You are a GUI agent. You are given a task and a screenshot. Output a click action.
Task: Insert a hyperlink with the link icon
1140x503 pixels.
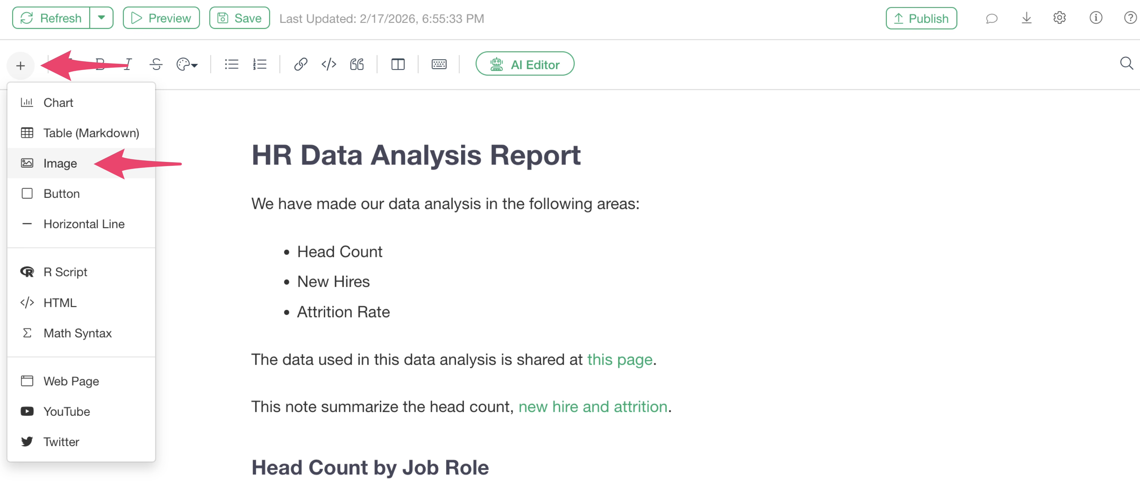(x=300, y=65)
